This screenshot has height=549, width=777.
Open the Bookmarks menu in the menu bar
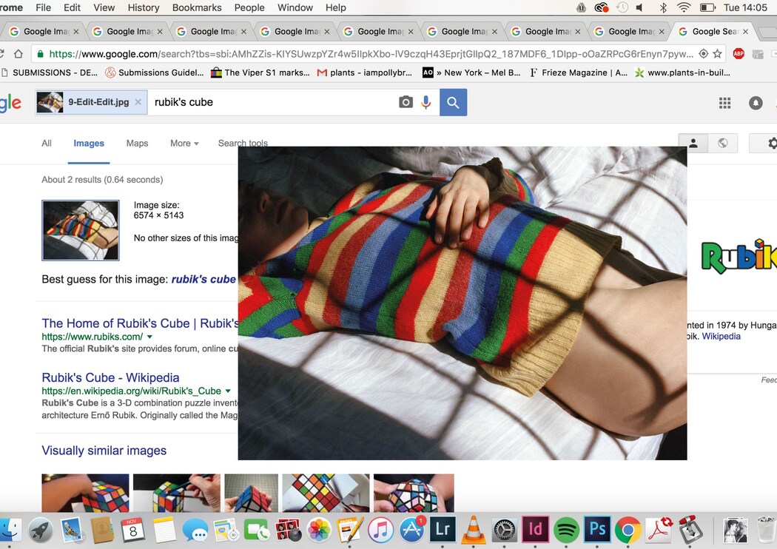click(x=197, y=7)
